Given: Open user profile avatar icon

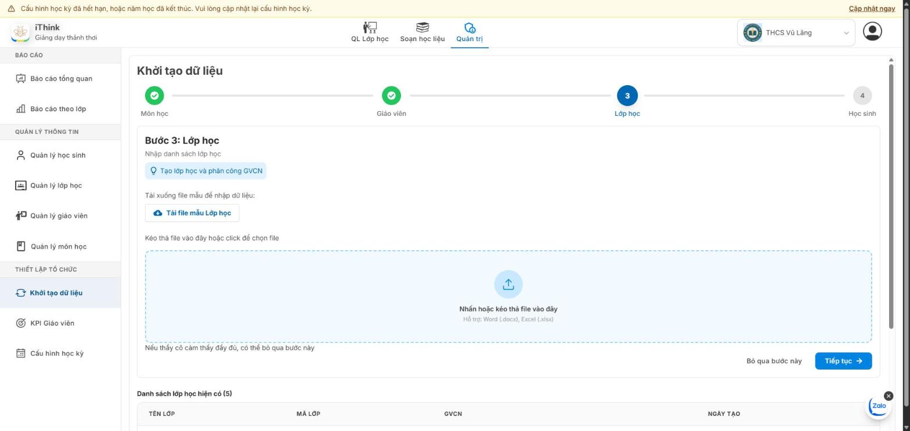Looking at the screenshot, I should click(x=872, y=31).
